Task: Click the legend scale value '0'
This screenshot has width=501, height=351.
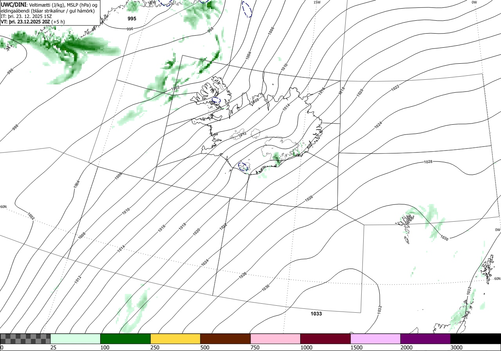Action: [x=2, y=347]
